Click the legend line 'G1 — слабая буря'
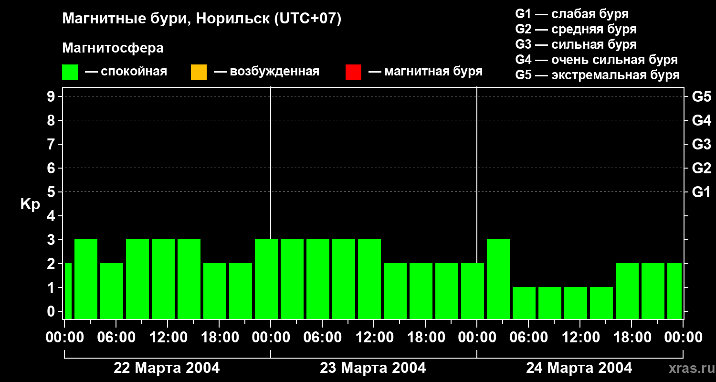Image resolution: width=716 pixels, height=382 pixels. (572, 14)
